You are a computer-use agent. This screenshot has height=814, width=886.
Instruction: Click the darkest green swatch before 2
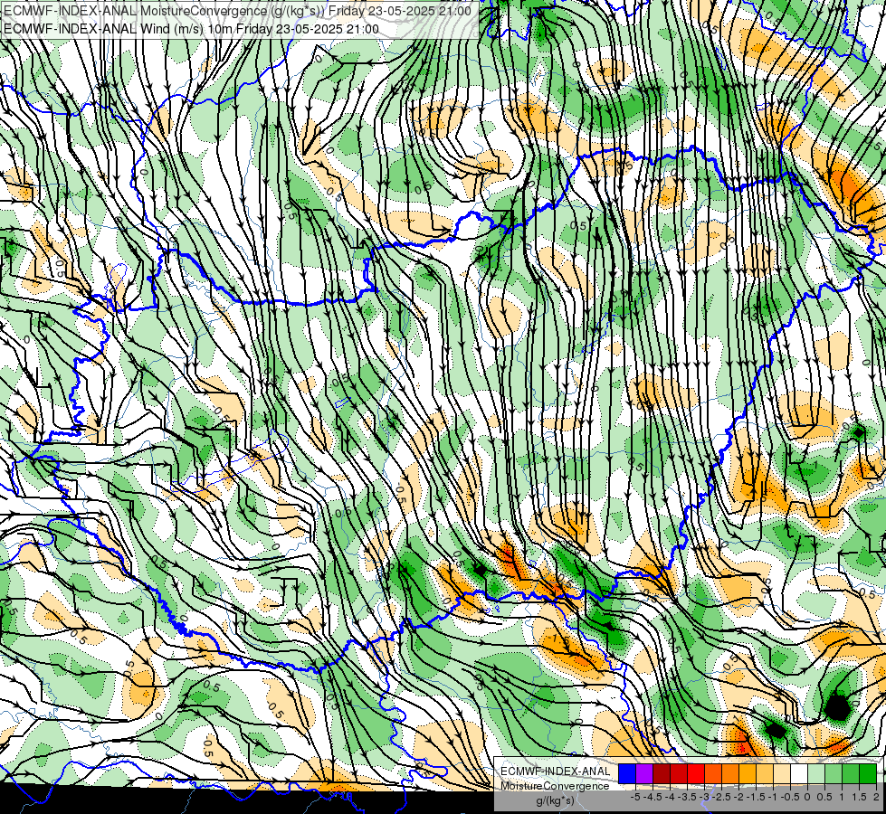868,773
